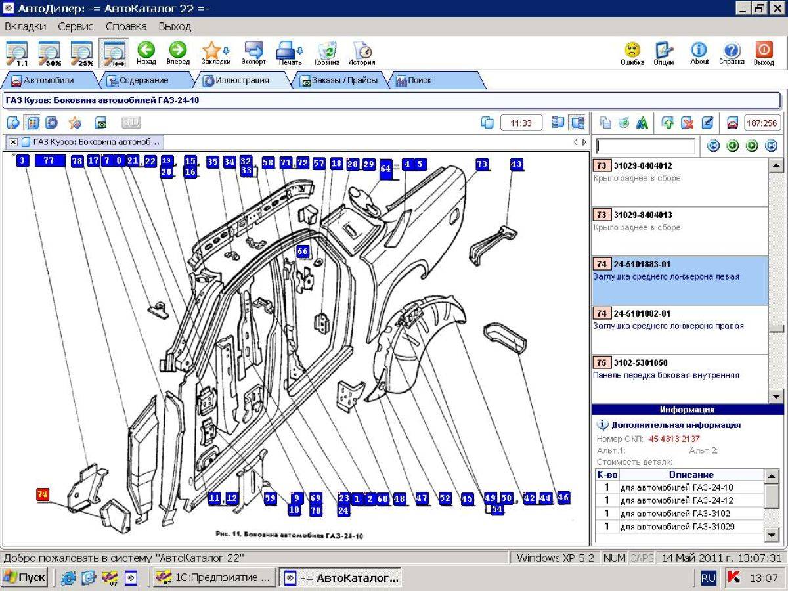Select the ГАЗ Кузов: Боковина document tab
The height and width of the screenshot is (591, 788).
point(90,141)
